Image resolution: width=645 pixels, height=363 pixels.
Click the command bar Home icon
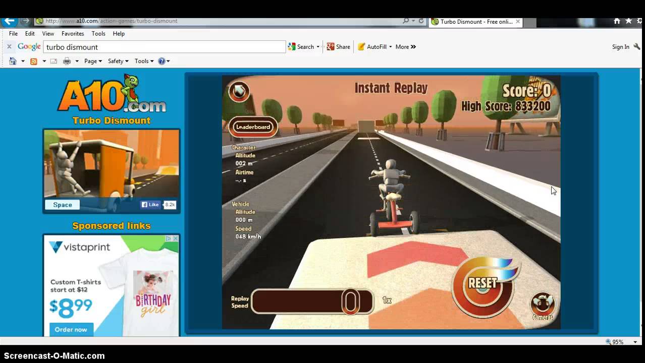click(13, 61)
